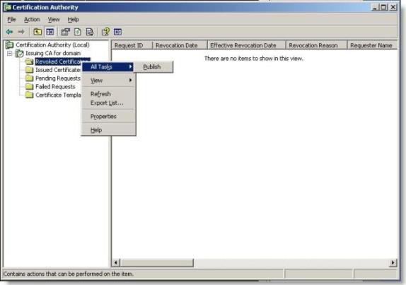Open the View menu in menu bar
This screenshot has width=406, height=285.
54,19
